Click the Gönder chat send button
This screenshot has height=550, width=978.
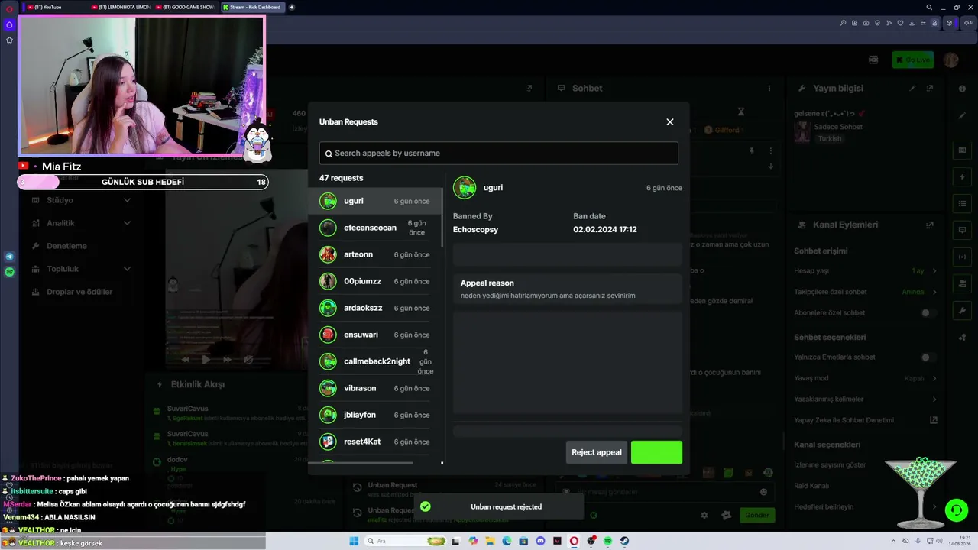point(756,515)
